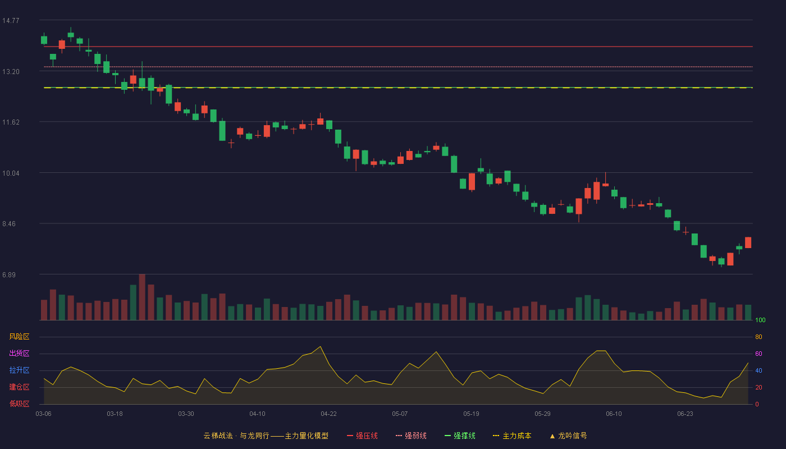Select the 风险区 zone label

pos(19,337)
